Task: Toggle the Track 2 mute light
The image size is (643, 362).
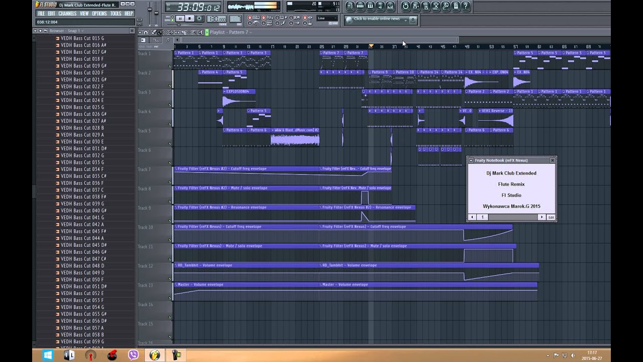Action: 170,85
